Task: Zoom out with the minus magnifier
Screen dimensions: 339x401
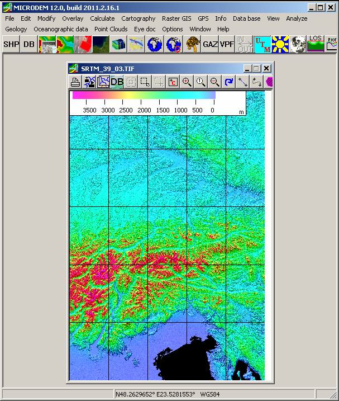Action: click(215, 82)
